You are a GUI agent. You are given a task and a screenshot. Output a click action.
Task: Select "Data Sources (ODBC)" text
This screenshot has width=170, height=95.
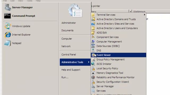click(108, 46)
